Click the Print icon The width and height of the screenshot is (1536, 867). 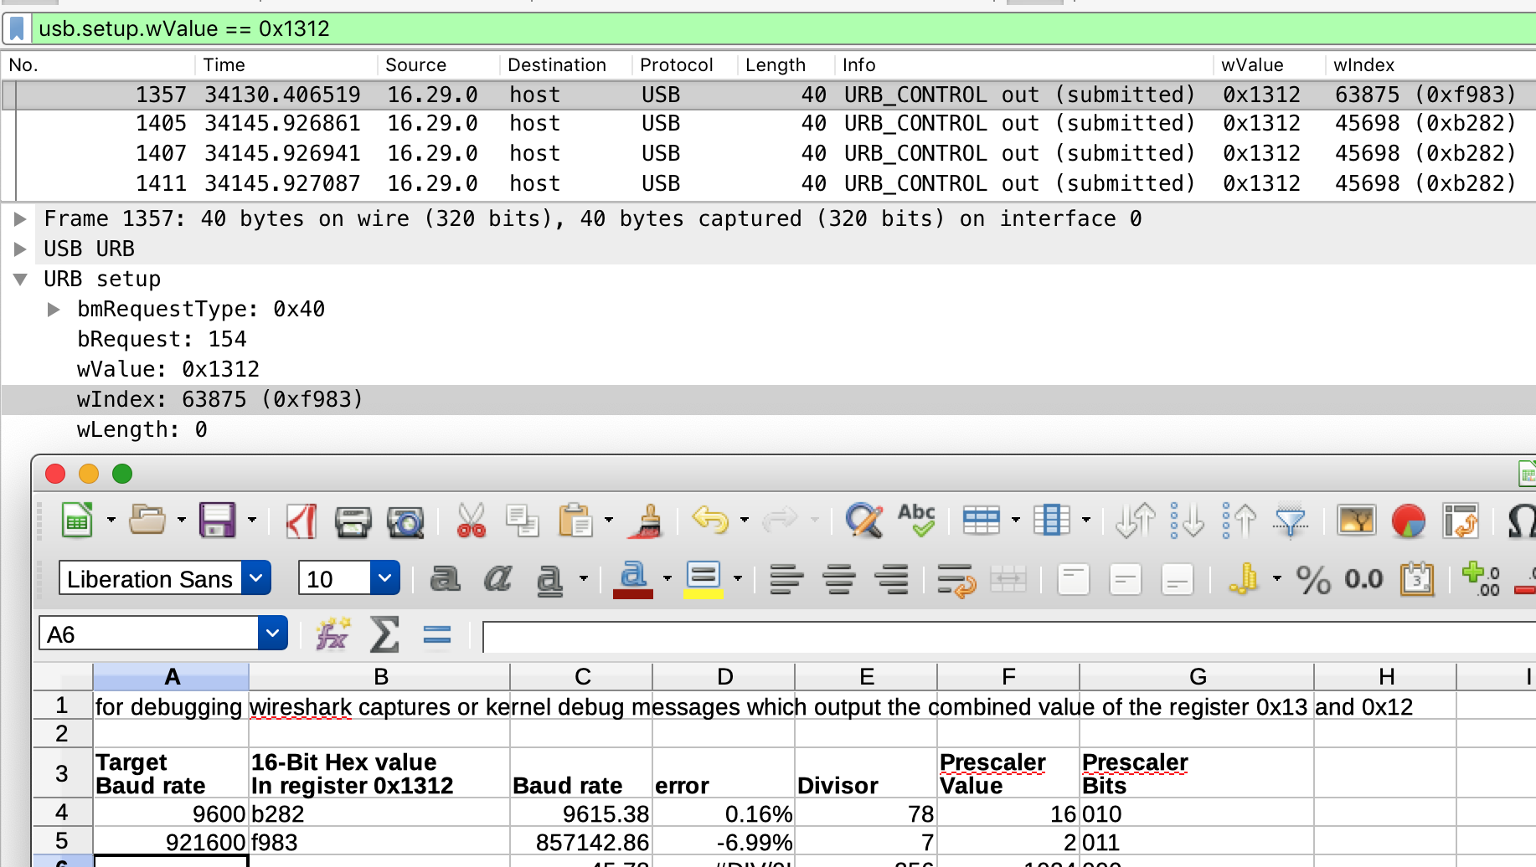click(353, 521)
